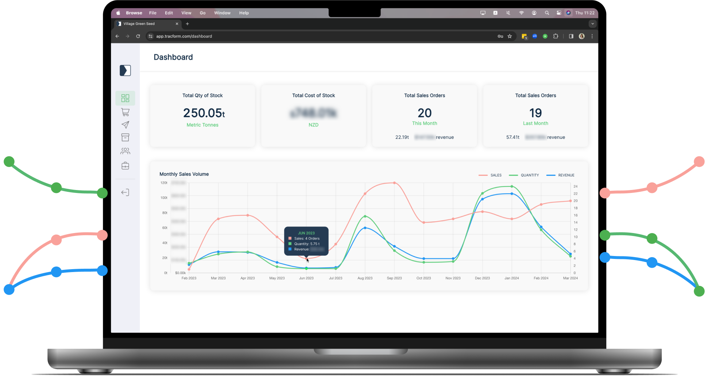The image size is (708, 376).
Task: Open the Orders shopping cart section
Action: (x=125, y=112)
